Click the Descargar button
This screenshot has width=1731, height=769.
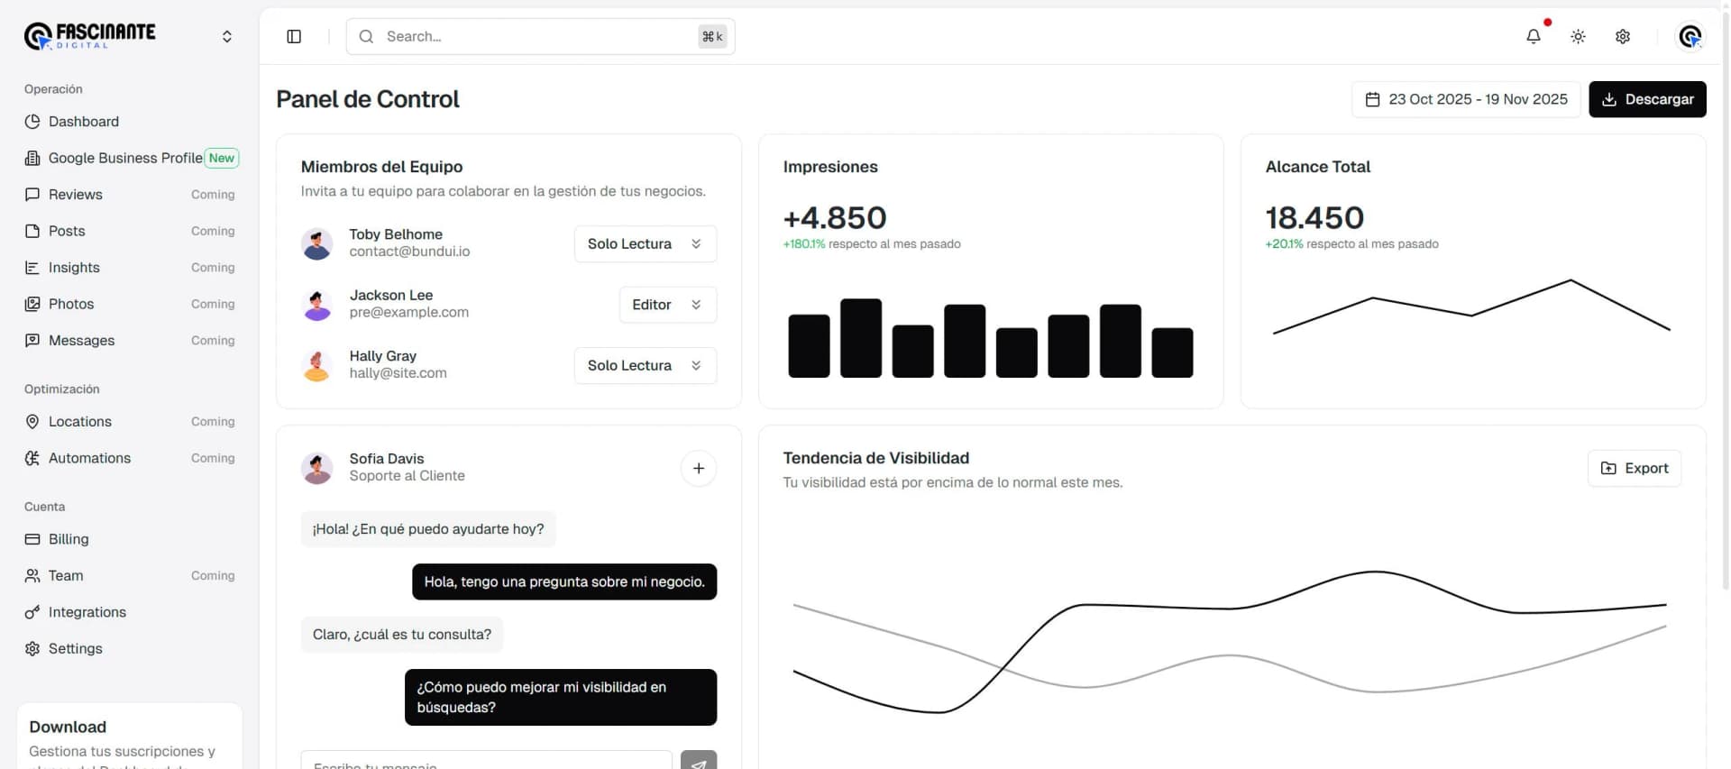coord(1646,99)
